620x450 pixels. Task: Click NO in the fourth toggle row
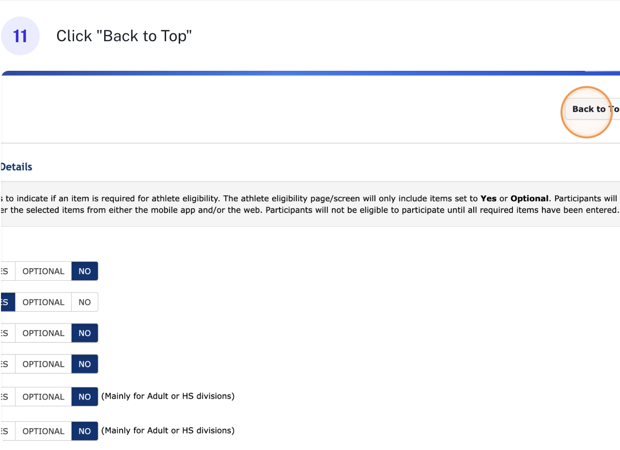click(85, 364)
